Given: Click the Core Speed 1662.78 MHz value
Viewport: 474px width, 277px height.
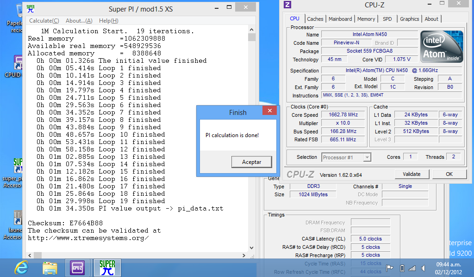Looking at the screenshot, I should click(343, 115).
